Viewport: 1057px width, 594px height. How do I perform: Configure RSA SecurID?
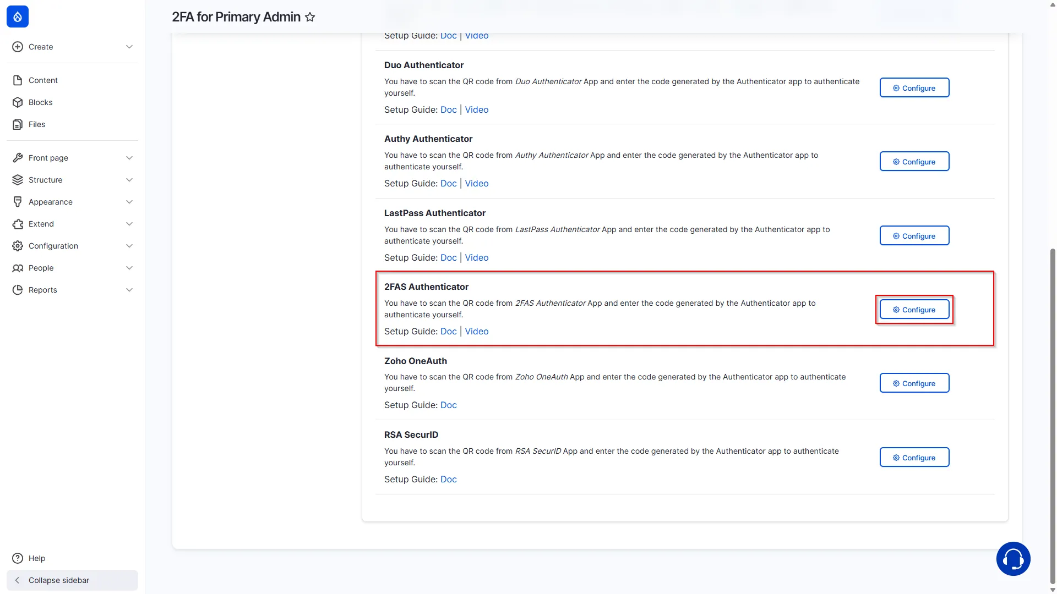point(914,458)
